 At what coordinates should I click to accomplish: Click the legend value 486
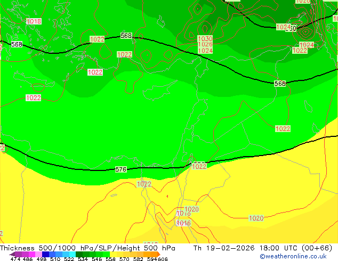[x=28, y=259]
